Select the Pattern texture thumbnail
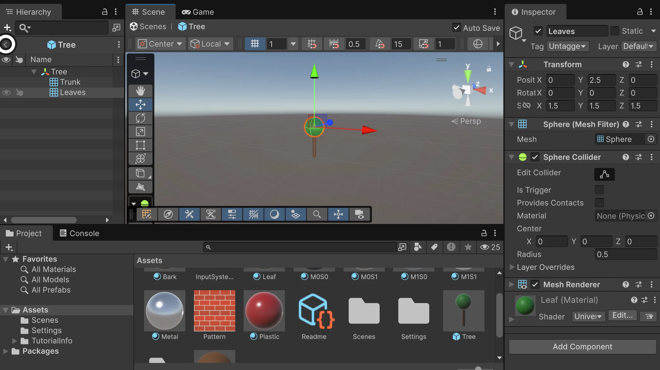This screenshot has height=370, width=660. pos(214,310)
